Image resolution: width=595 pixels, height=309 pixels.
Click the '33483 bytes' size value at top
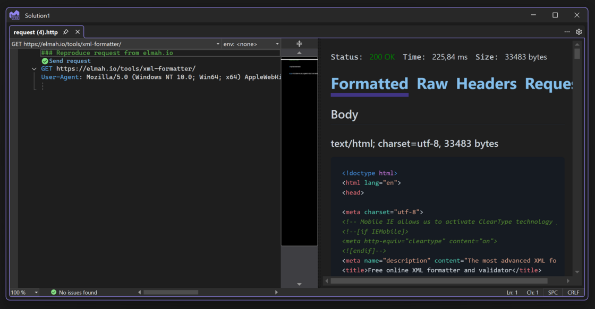[x=525, y=57]
